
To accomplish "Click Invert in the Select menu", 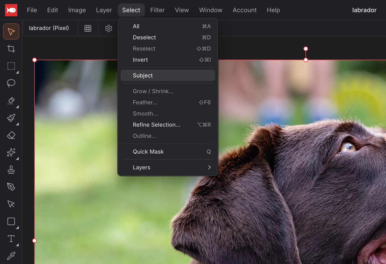I will pos(168,60).
